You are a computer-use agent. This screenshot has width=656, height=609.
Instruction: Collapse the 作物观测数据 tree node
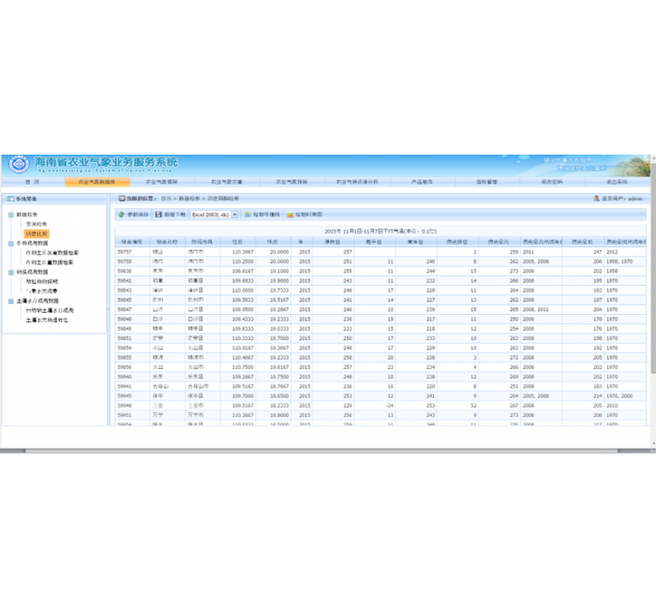(x=10, y=243)
